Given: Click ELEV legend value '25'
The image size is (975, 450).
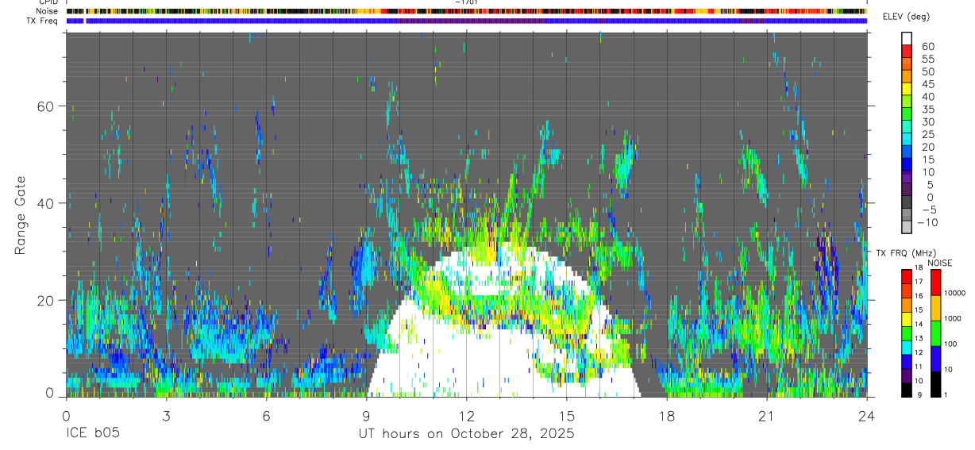Looking at the screenshot, I should coord(928,134).
